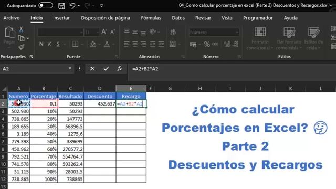Click the Format Painter brush icon
Screen dimensions: 336x189
(x=21, y=47)
